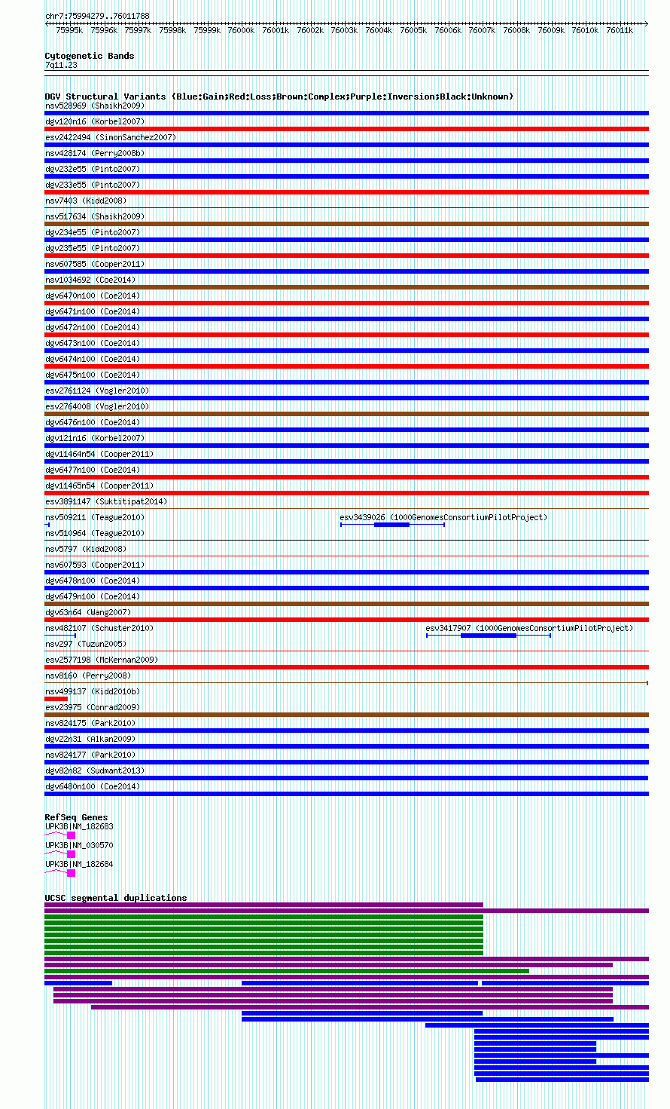Screen dimensions: 670x1109
Task: Click dgv6479n100 (Coe2014) label
Action: click(93, 596)
